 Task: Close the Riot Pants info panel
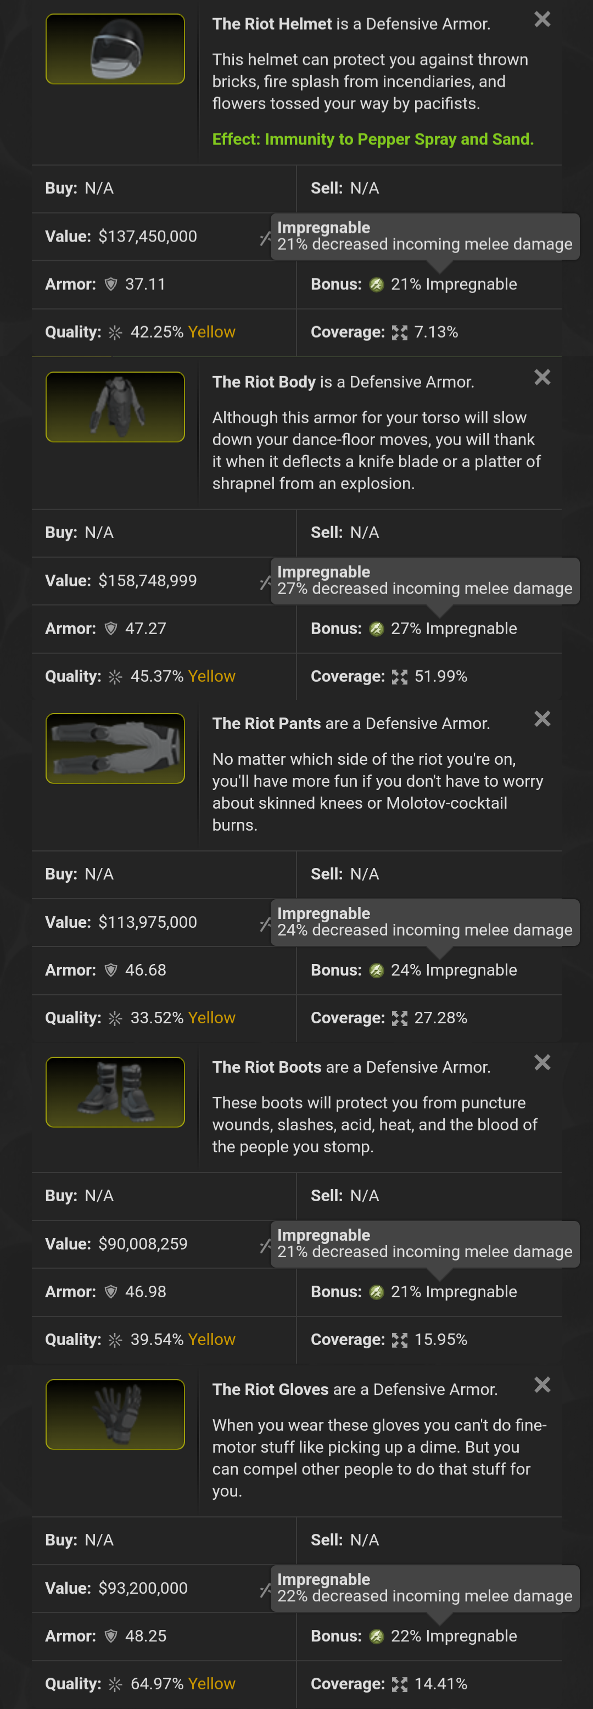coord(542,719)
